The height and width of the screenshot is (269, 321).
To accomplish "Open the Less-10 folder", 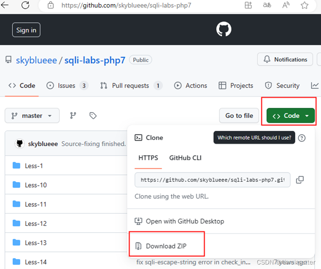I will [x=36, y=185].
